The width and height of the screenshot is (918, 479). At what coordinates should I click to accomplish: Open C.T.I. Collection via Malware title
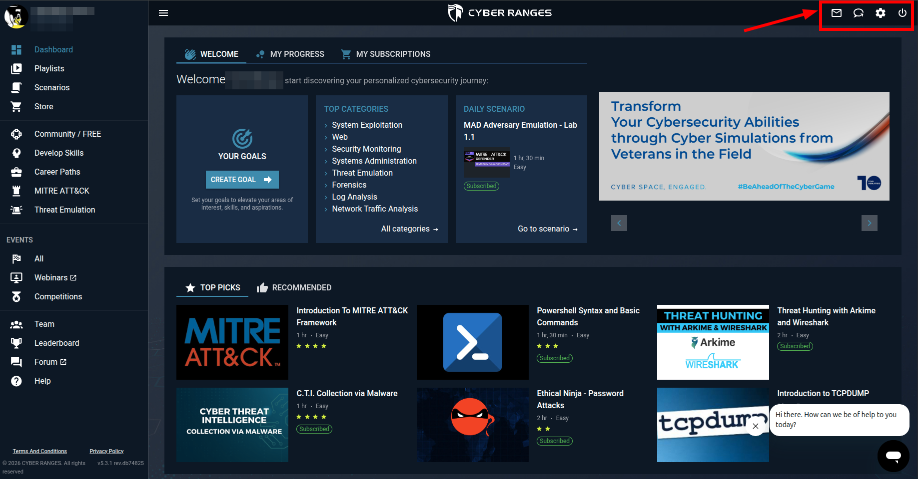(347, 394)
